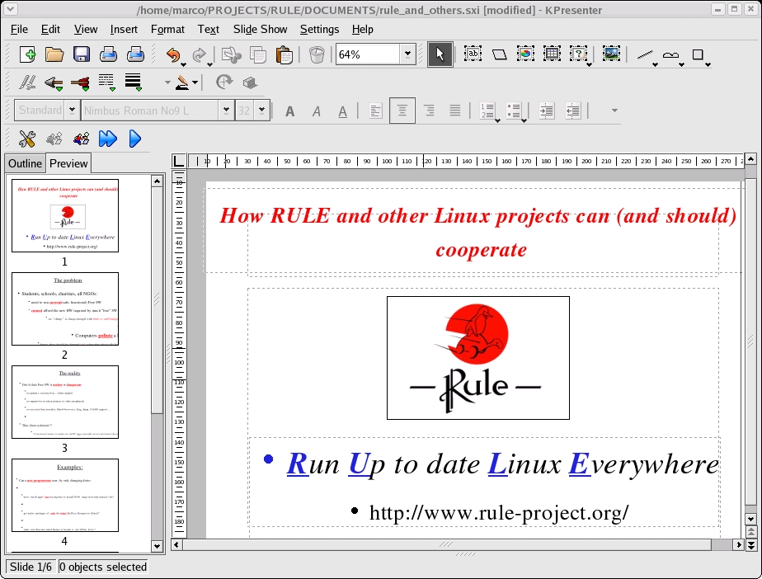The image size is (762, 579).
Task: Select slide 2 thumbnail The problem
Action: [x=65, y=308]
